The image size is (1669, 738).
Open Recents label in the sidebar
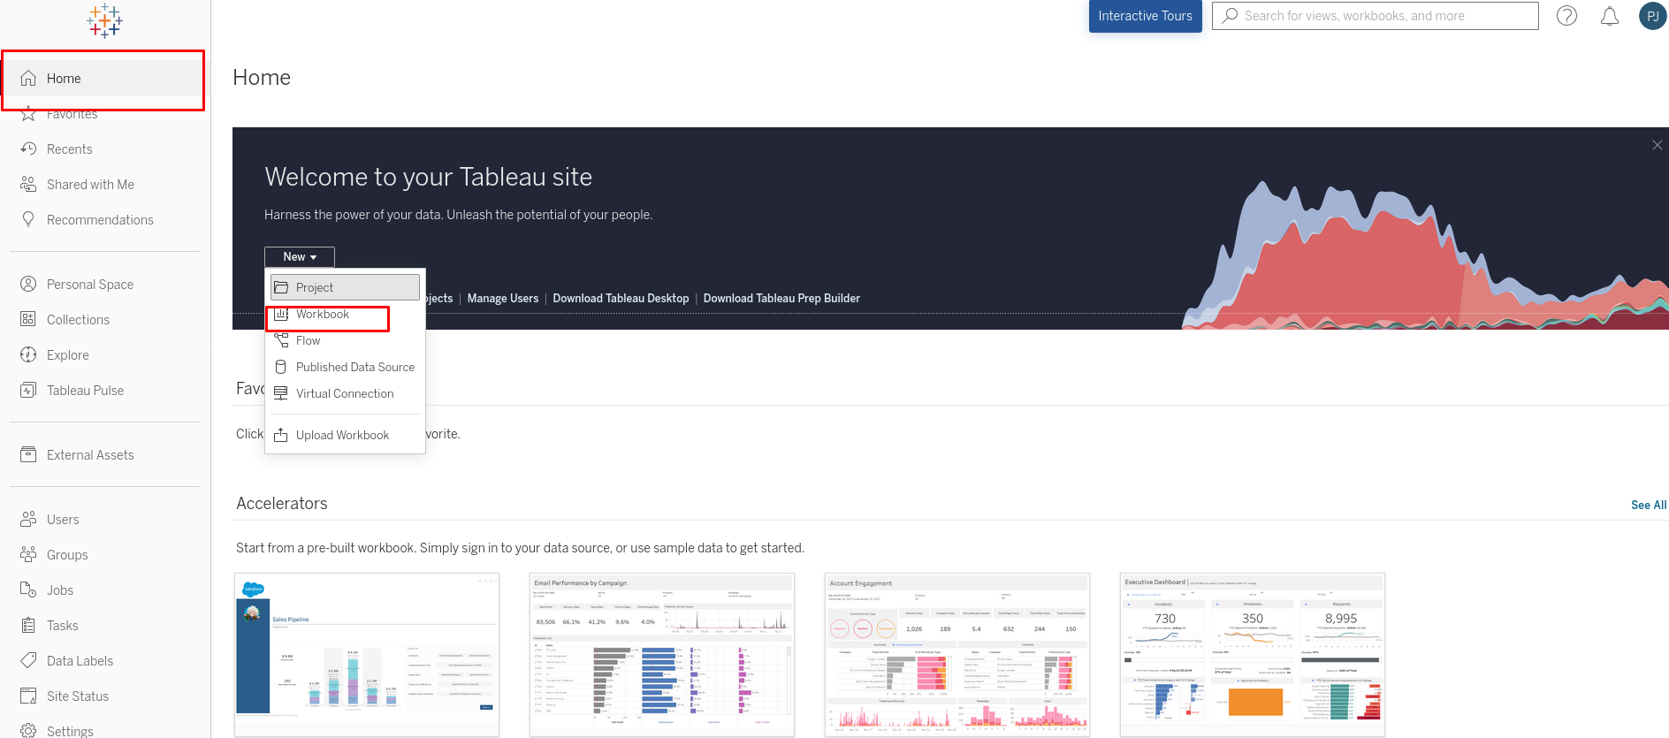(70, 149)
